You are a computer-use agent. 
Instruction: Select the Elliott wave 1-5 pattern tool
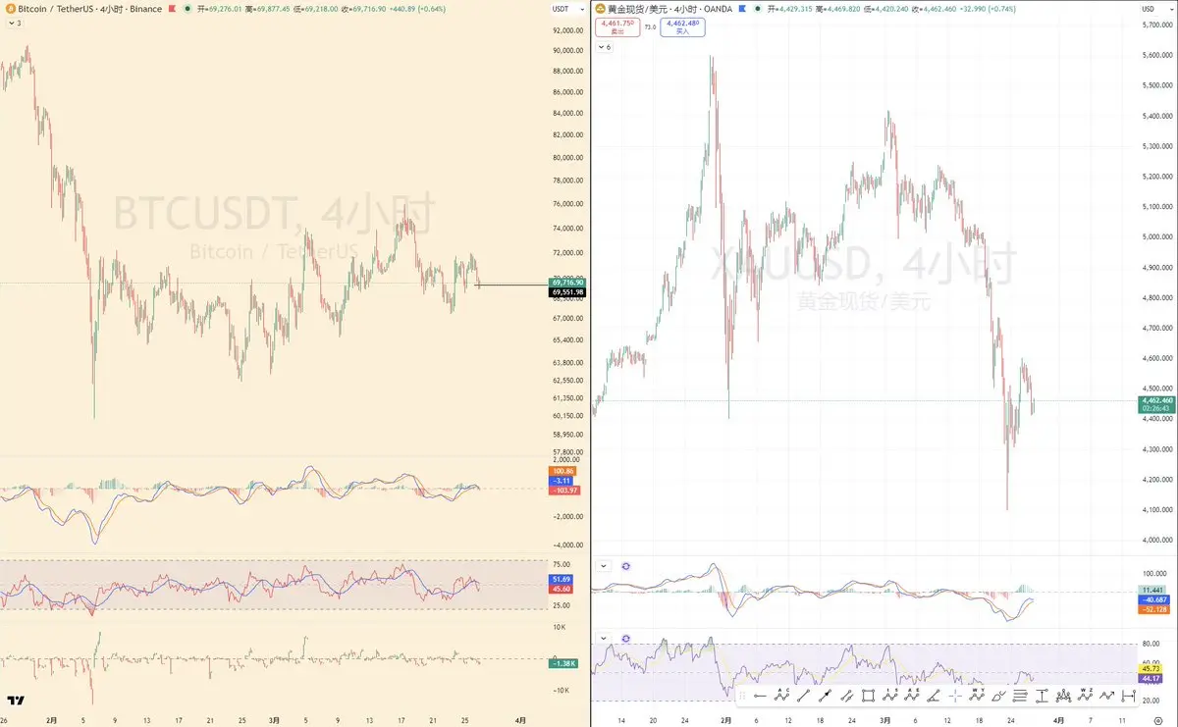click(889, 696)
